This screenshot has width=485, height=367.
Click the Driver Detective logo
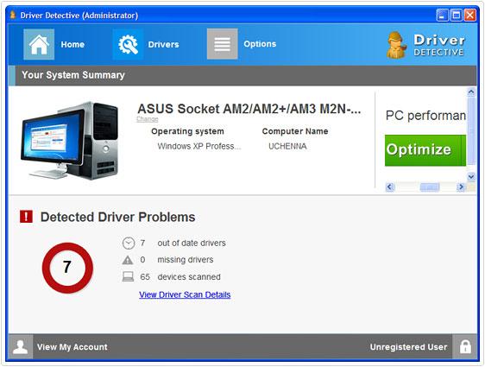click(x=425, y=45)
